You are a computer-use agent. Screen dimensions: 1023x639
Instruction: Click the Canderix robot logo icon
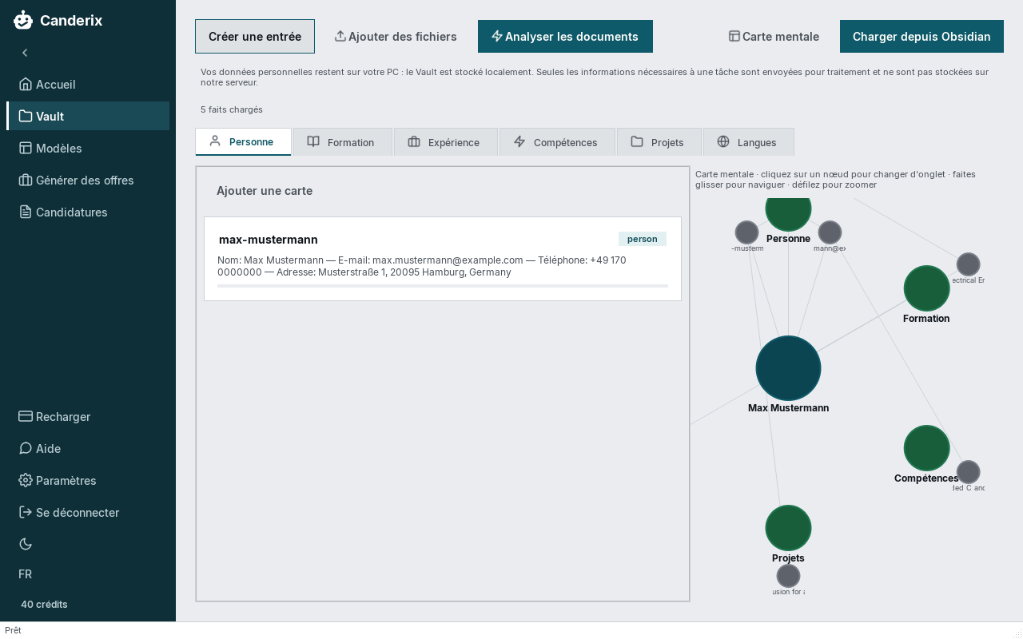click(23, 20)
